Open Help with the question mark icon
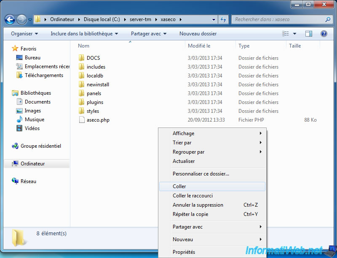 coord(324,34)
